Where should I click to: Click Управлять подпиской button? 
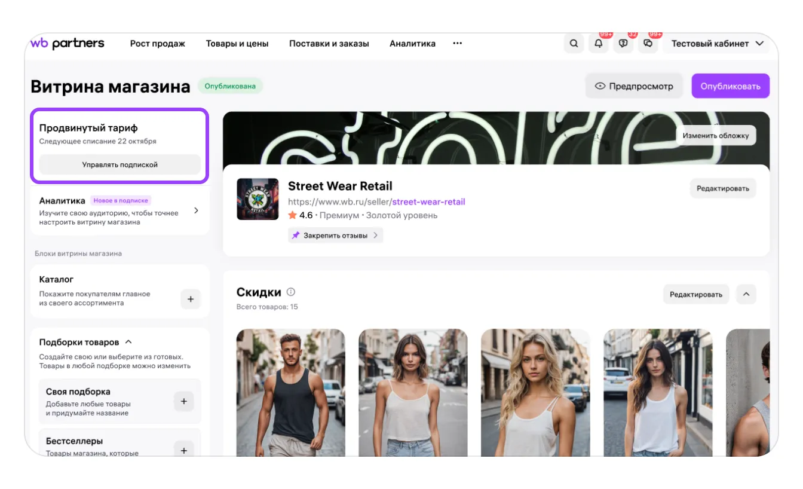119,164
